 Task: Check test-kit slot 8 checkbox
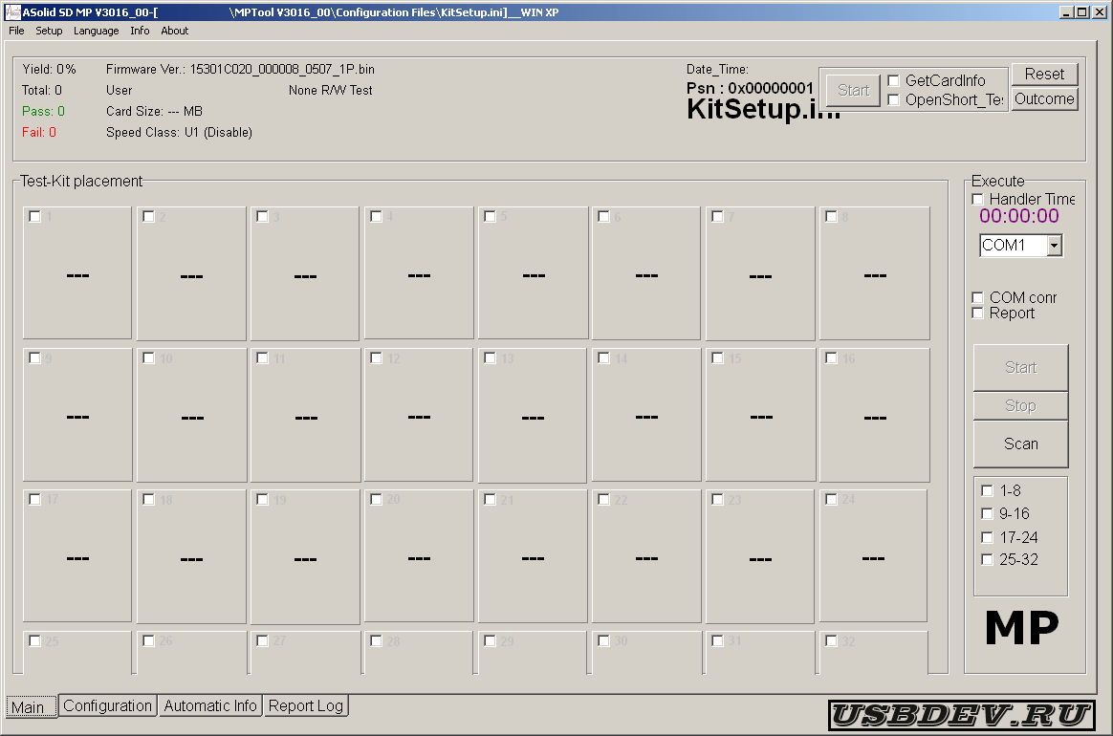(831, 216)
